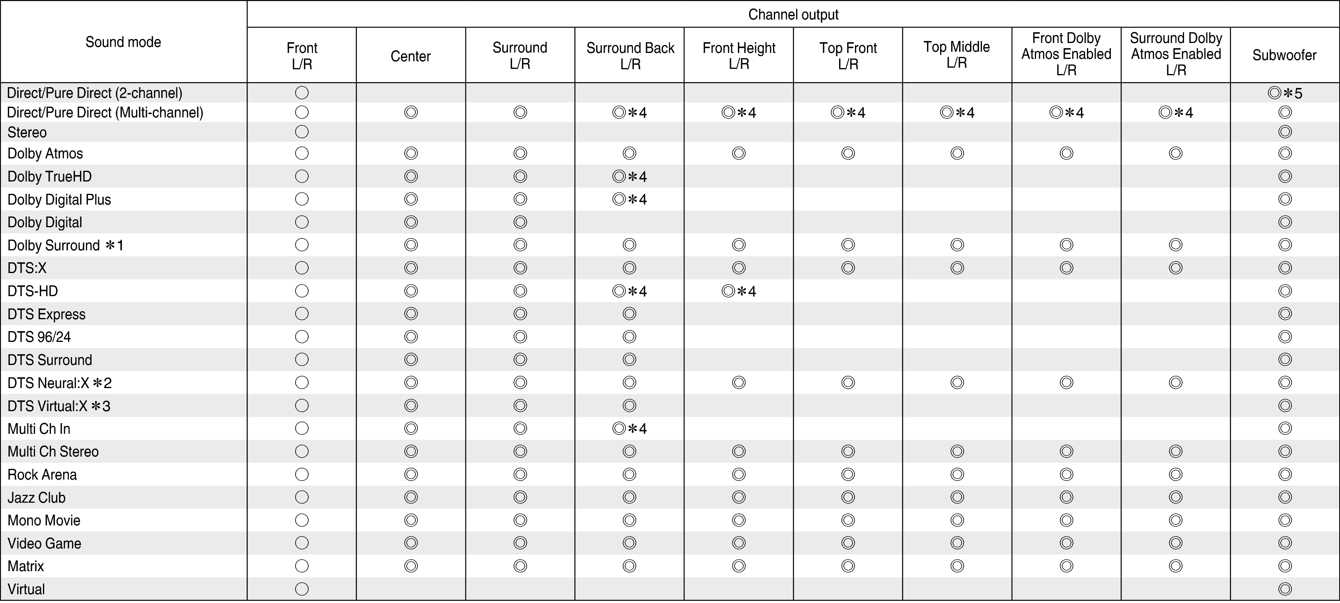This screenshot has height=603, width=1340.
Task: Click Front Height circle in DTS-HD row
Action: click(x=728, y=291)
